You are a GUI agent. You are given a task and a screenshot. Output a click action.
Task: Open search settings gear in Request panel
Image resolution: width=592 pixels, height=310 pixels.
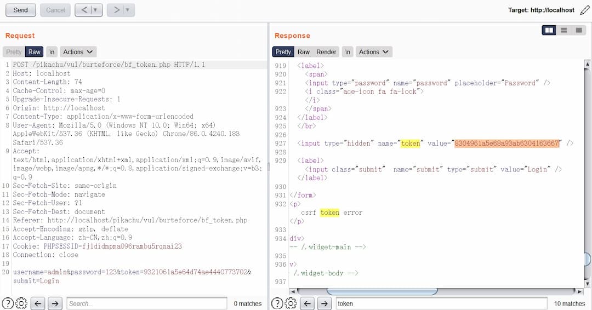point(21,303)
